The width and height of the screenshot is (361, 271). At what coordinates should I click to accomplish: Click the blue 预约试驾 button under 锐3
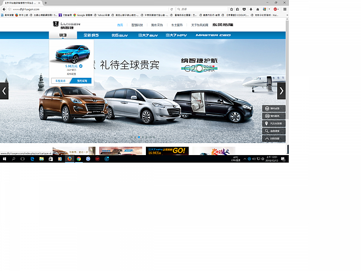point(81,81)
